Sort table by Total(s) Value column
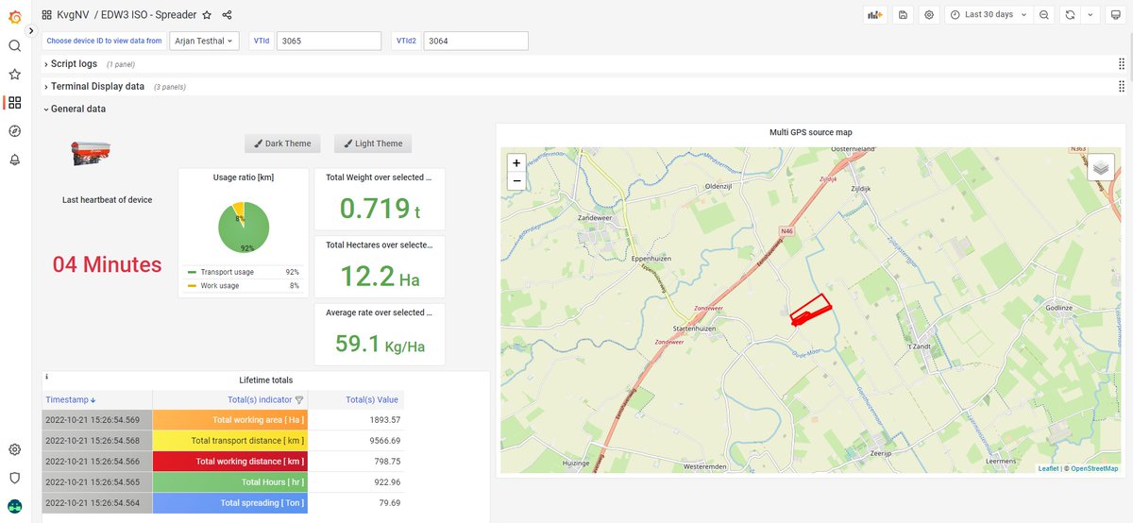 pyautogui.click(x=372, y=399)
